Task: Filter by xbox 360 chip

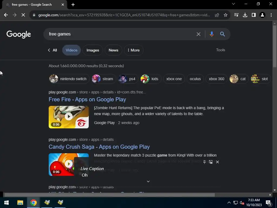Action: pos(217,79)
